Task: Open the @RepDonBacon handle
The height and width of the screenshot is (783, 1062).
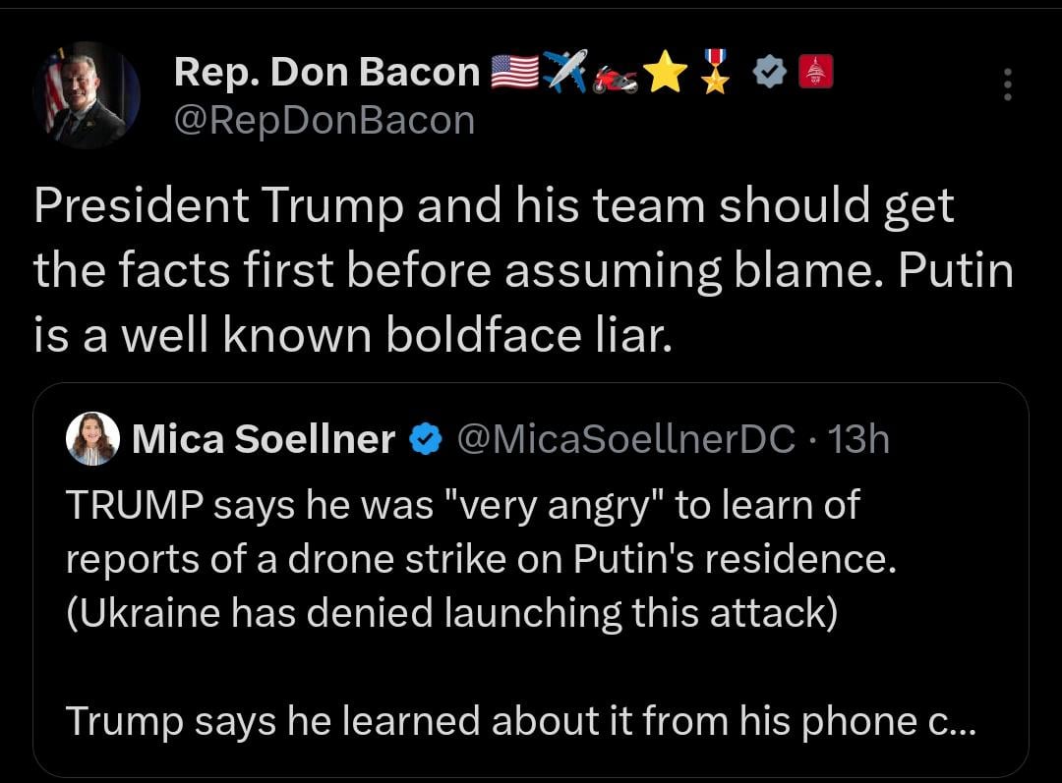Action: click(324, 120)
